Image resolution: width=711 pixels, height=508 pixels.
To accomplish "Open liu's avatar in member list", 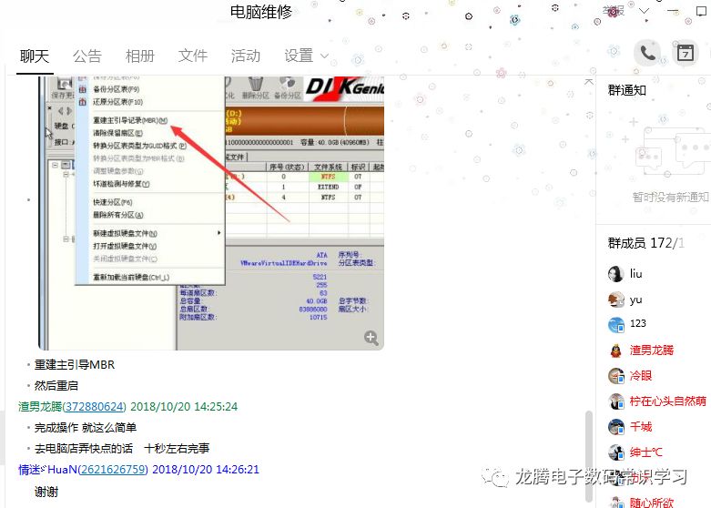I will point(615,274).
